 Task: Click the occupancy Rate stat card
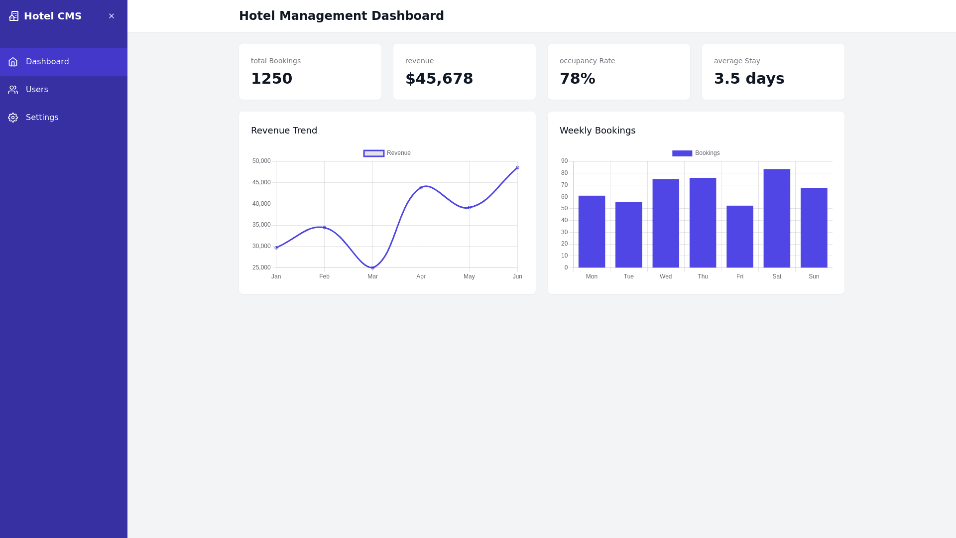click(619, 72)
